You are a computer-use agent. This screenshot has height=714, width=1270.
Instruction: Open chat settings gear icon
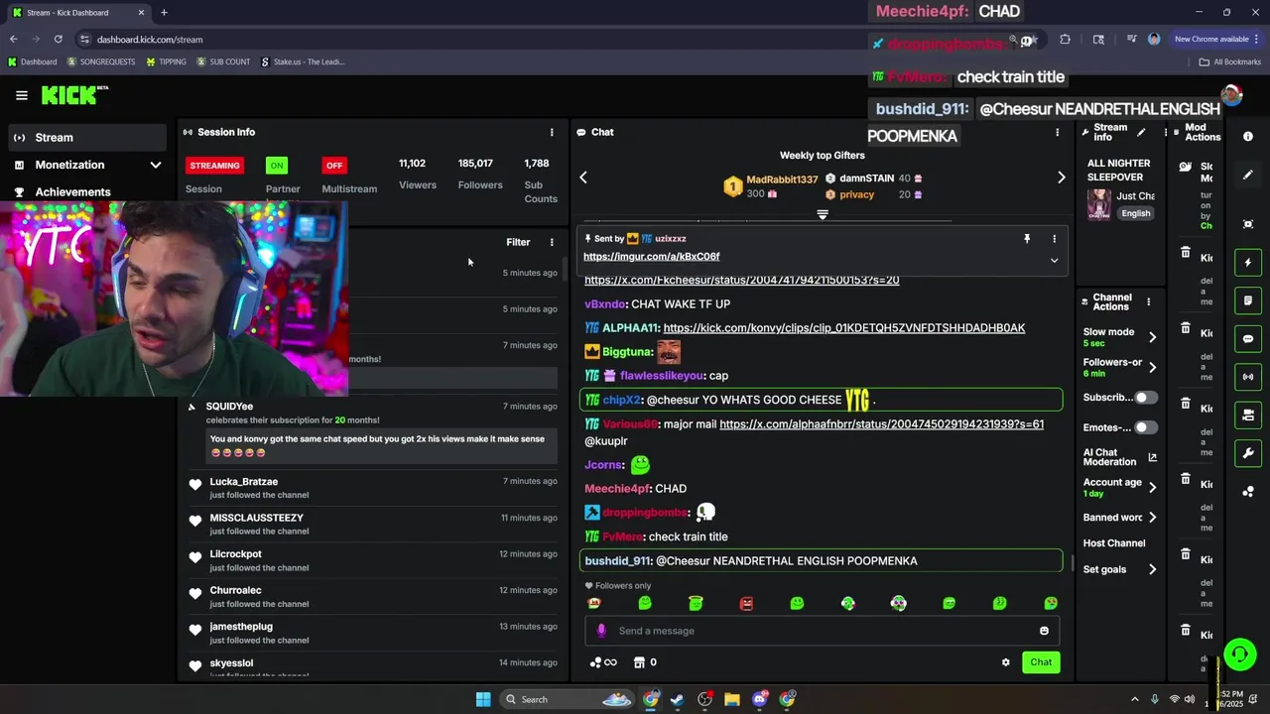pos(1005,662)
